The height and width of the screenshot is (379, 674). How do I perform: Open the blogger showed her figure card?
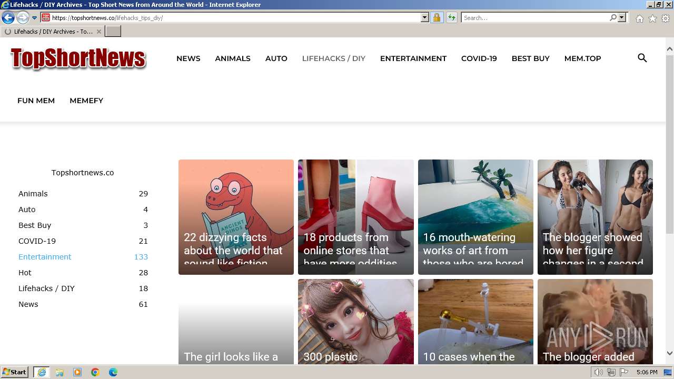pyautogui.click(x=595, y=217)
